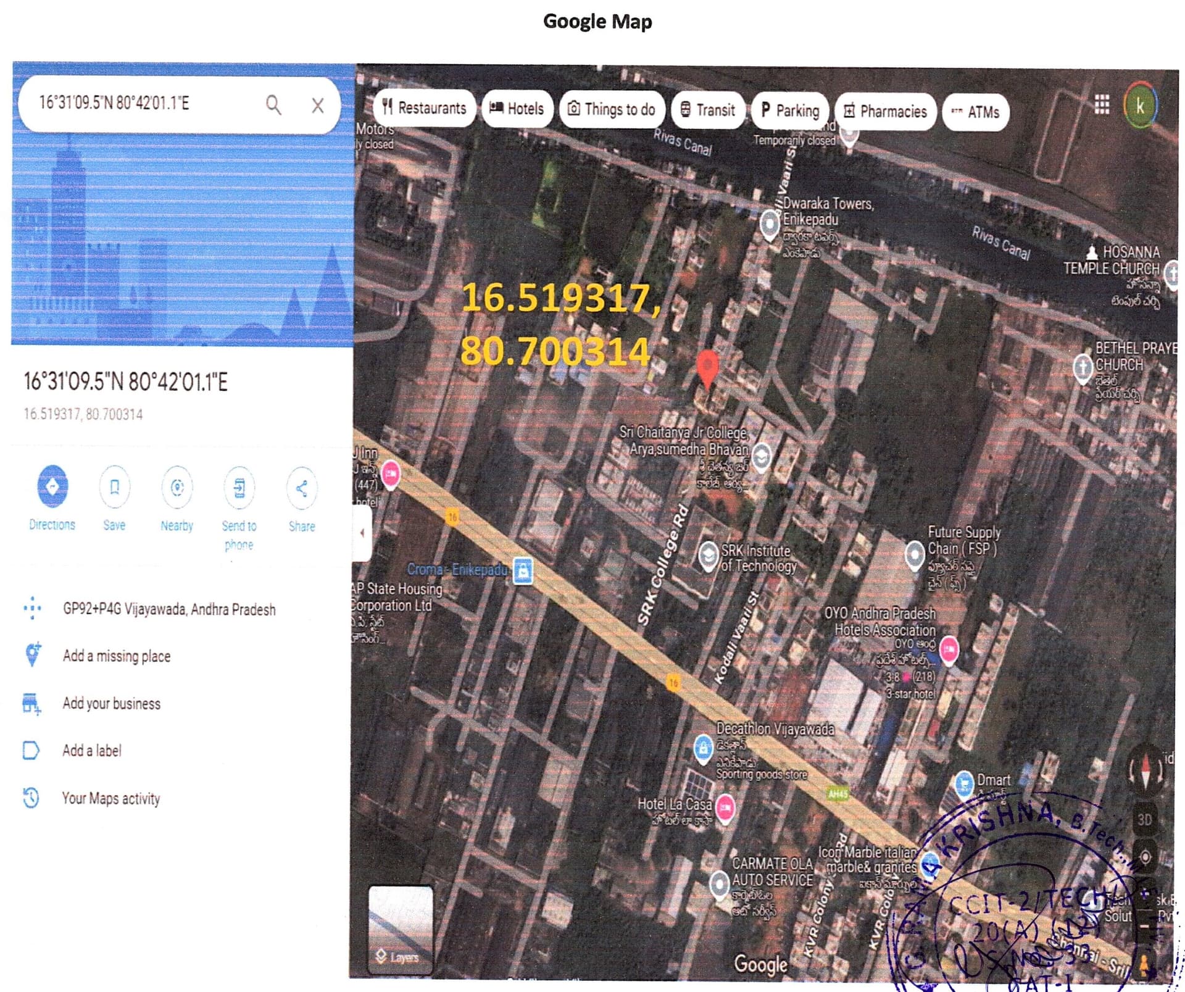Click the J Inn hotel marker

coord(391,475)
